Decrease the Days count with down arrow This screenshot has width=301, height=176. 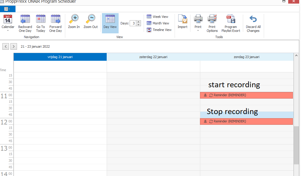point(139,24)
